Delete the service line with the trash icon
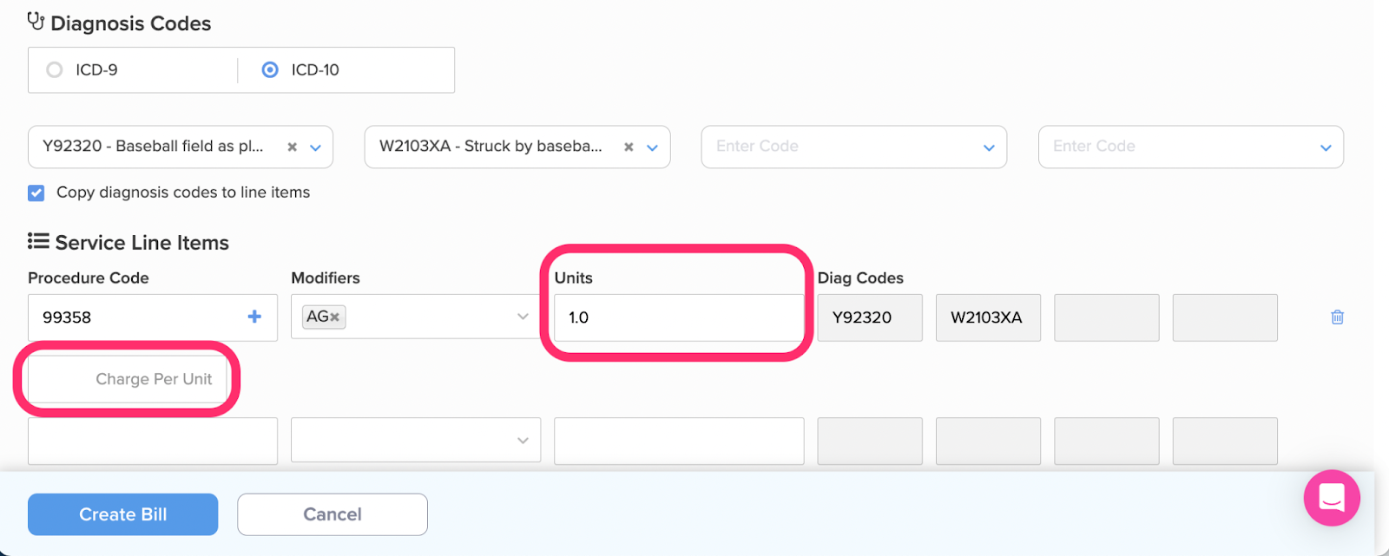This screenshot has height=556, width=1389. [x=1337, y=317]
